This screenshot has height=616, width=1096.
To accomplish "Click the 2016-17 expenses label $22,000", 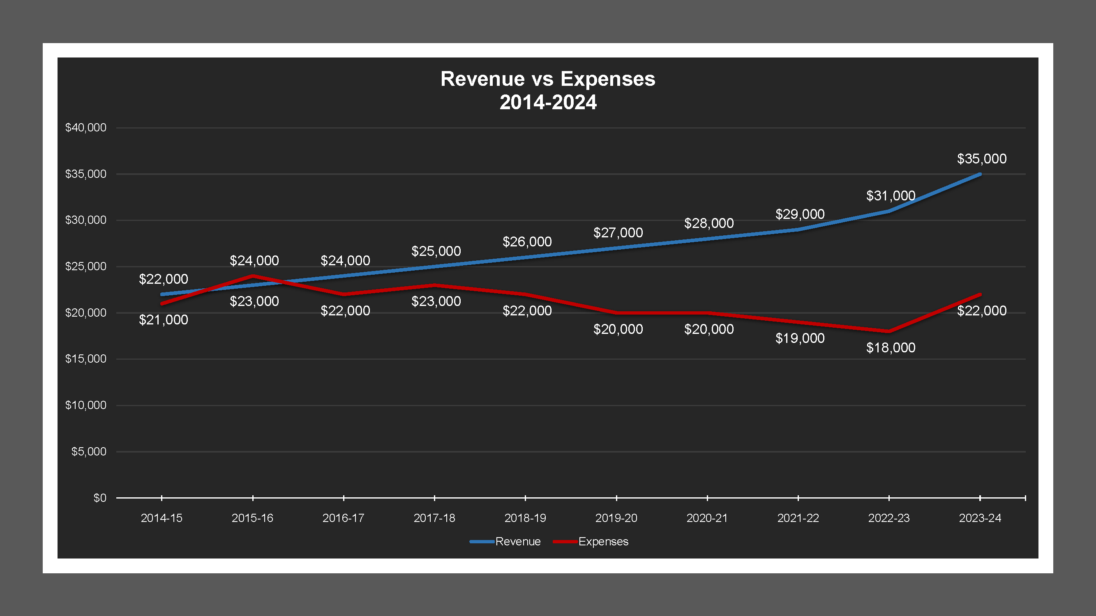I will [345, 311].
